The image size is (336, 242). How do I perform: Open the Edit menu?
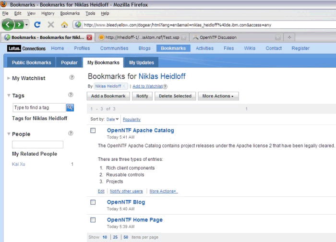click(18, 13)
